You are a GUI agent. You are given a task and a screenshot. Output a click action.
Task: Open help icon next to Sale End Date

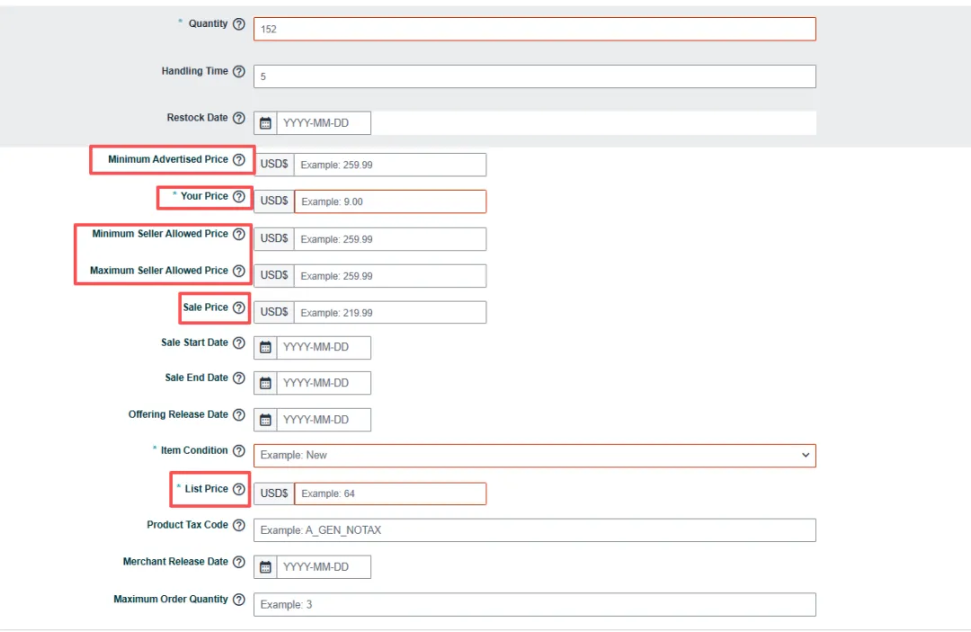coord(239,378)
